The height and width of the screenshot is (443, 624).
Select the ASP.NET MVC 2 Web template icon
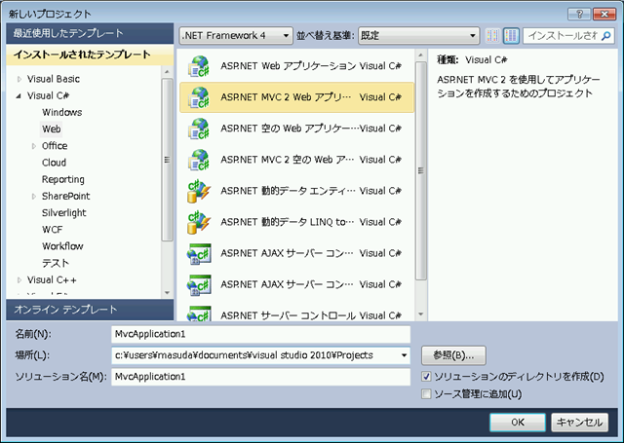pyautogui.click(x=199, y=96)
